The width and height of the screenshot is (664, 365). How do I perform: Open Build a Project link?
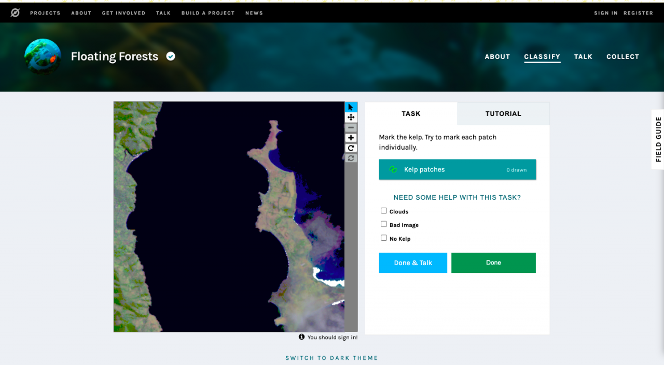[208, 13]
